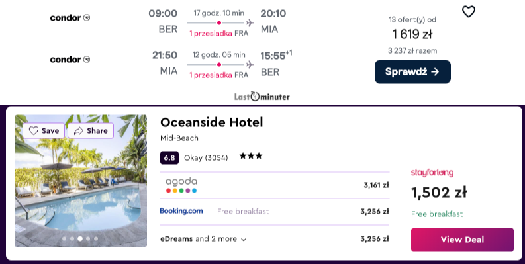The height and width of the screenshot is (264, 525).
Task: Click the 1 przesiadka FRA outbound link
Action: [219, 34]
